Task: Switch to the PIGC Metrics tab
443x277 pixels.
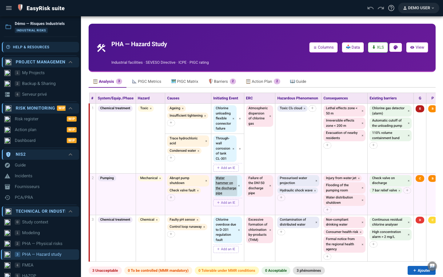Action: 146,82
